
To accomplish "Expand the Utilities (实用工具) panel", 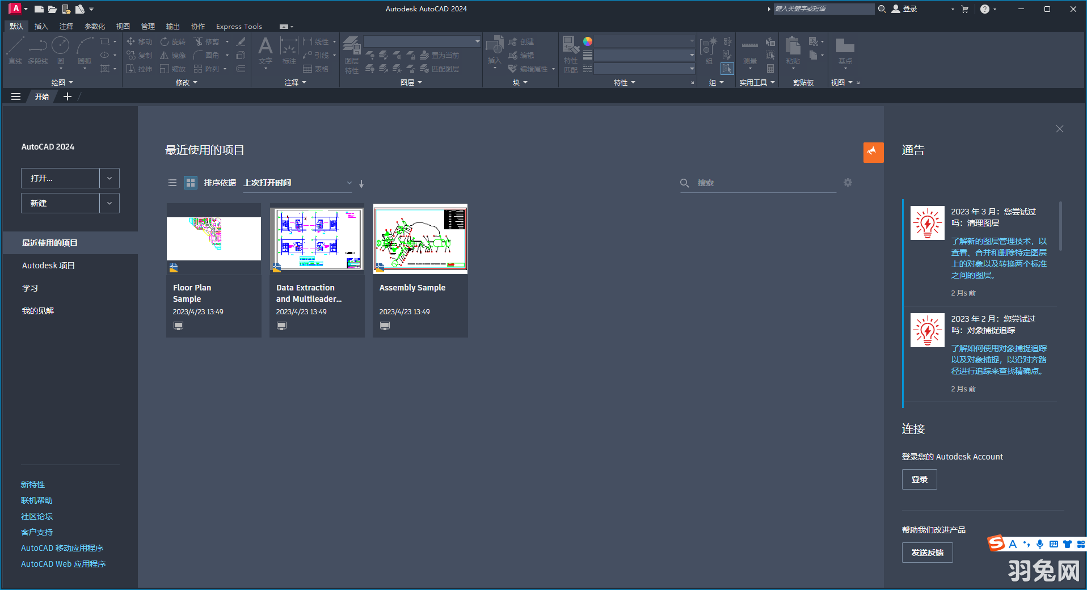I will 757,82.
